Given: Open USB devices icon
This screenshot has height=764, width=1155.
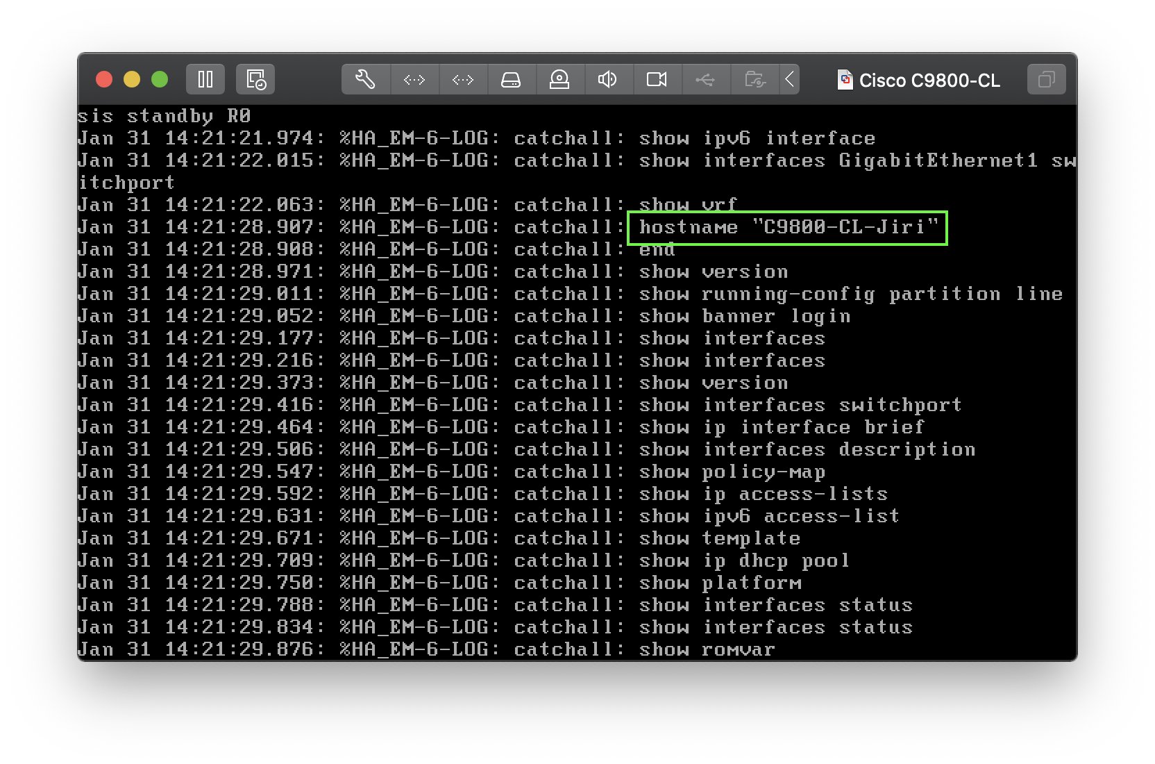Looking at the screenshot, I should 705,79.
